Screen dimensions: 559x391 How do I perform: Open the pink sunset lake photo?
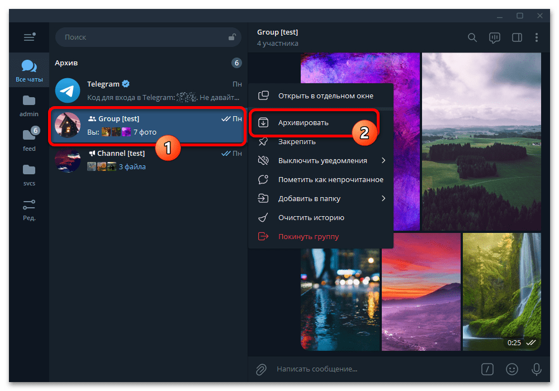point(421,292)
